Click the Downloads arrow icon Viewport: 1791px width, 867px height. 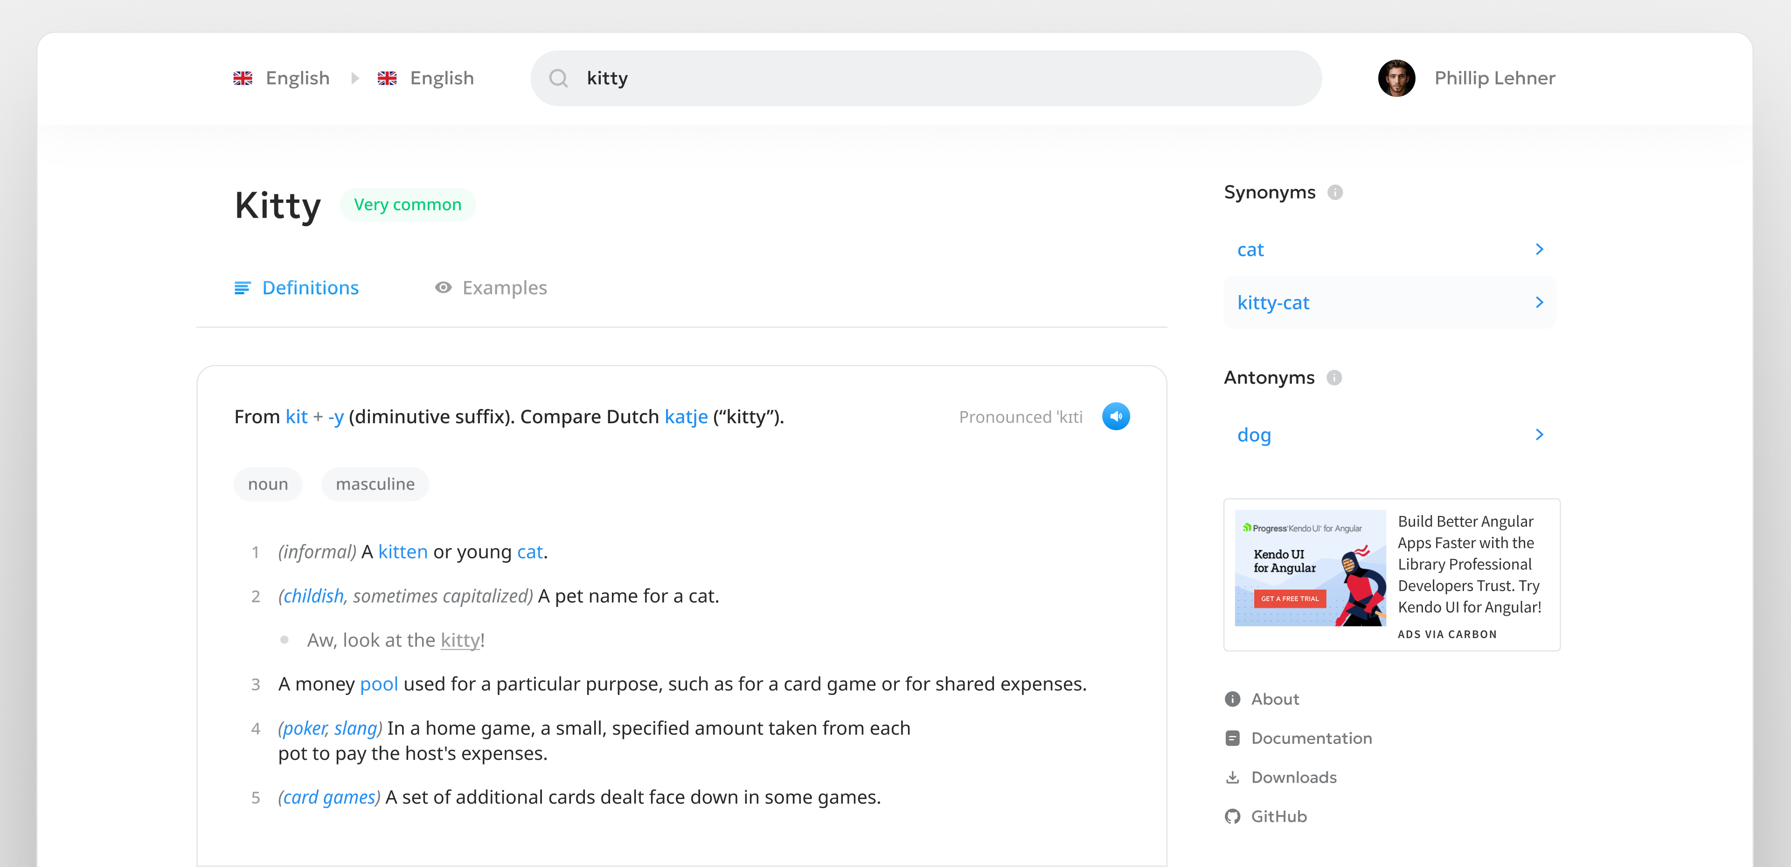(1233, 777)
